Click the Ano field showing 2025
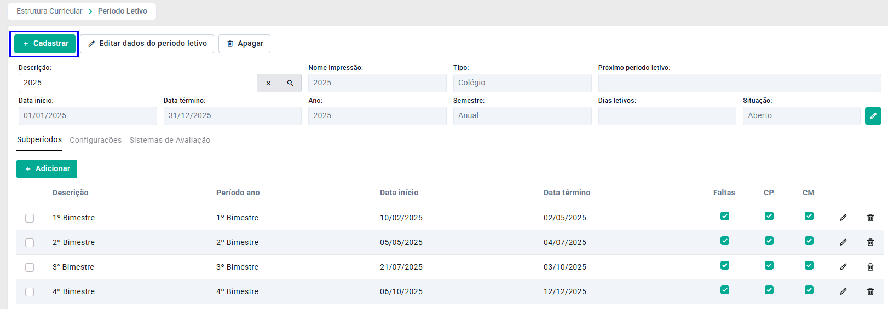 point(377,116)
